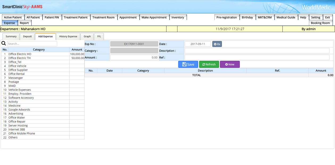Select the P/L tab
Screen dimensions: 335x165
[99, 37]
